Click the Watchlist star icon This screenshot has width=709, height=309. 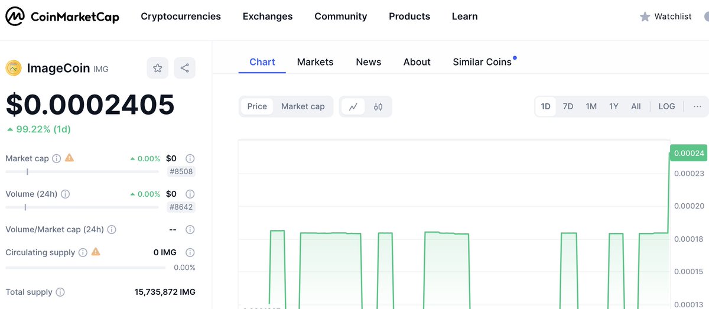[645, 17]
